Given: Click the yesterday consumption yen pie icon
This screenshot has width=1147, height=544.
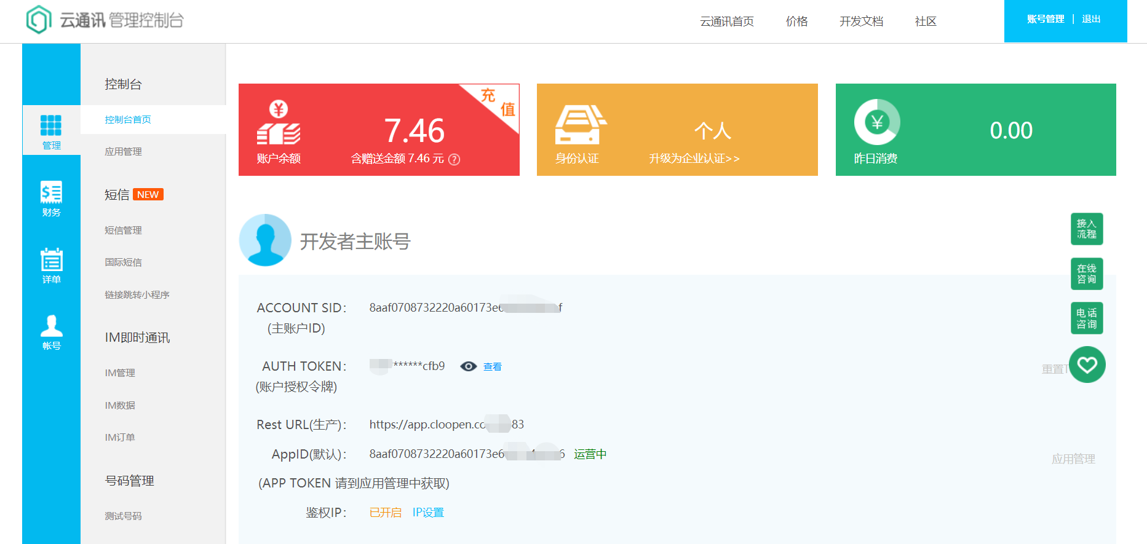Looking at the screenshot, I should click(x=877, y=122).
